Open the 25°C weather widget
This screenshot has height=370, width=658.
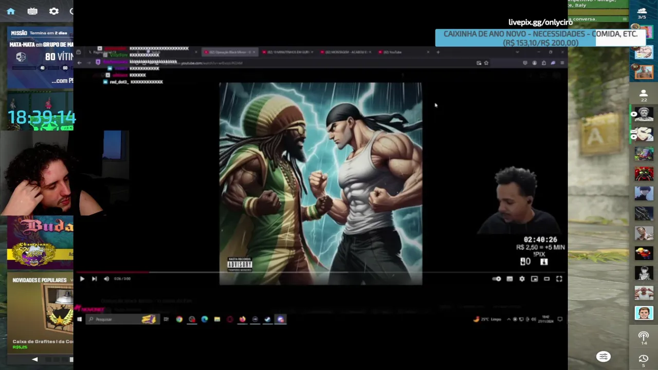(x=487, y=319)
